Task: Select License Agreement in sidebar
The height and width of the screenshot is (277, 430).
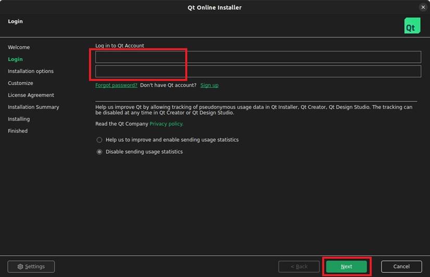Action: click(x=31, y=95)
